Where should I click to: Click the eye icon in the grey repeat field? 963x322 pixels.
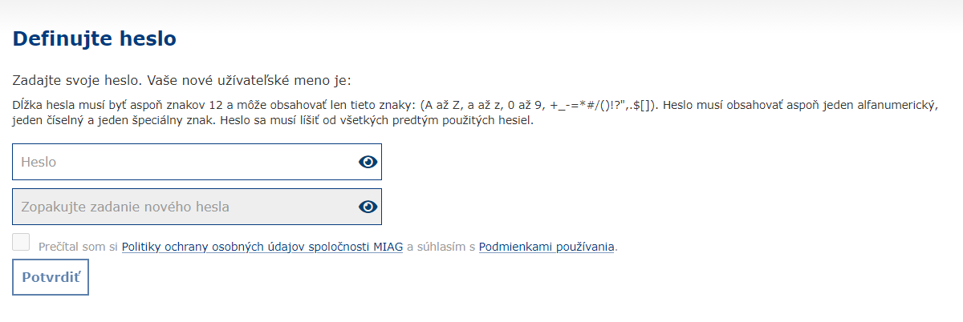(x=368, y=207)
